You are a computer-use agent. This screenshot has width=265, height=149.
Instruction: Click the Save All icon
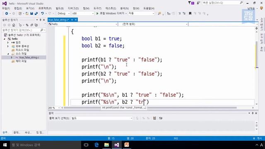pos(36,13)
